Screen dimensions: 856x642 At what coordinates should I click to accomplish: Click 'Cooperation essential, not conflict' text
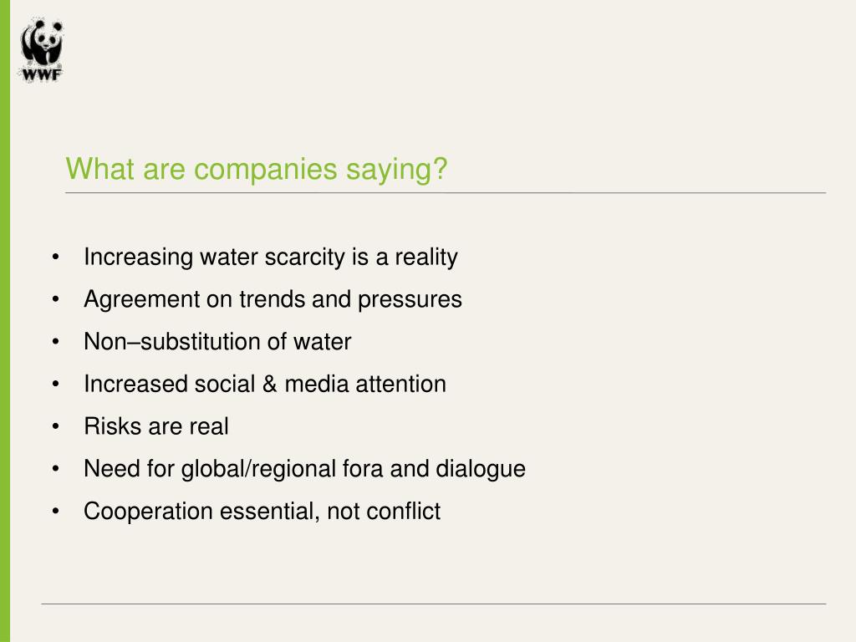(x=262, y=512)
